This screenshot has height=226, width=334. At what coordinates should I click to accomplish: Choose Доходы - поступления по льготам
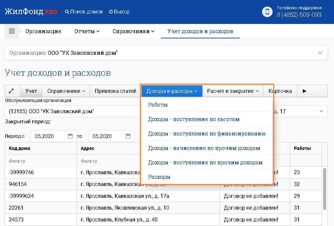click(194, 119)
